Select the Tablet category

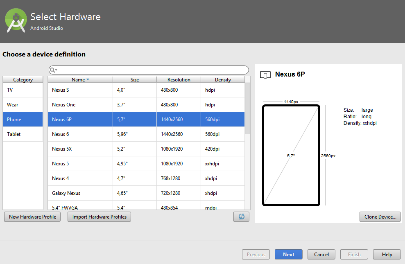23,134
